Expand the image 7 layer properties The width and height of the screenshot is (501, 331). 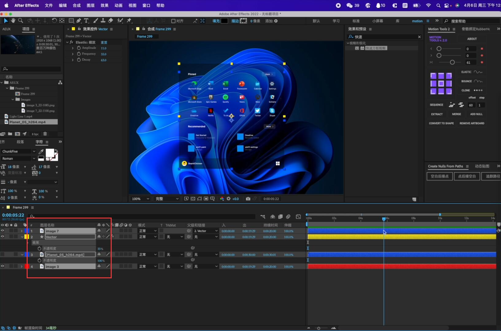[x=21, y=231]
